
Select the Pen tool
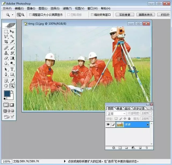coord(6,74)
